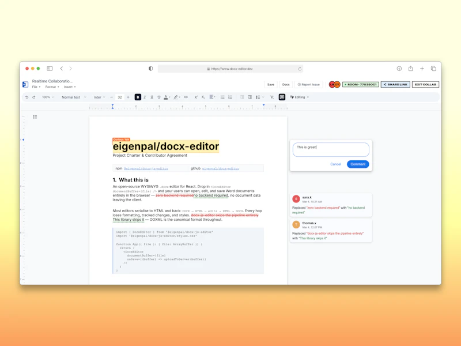
Task: Open the File menu
Action: tap(36, 87)
